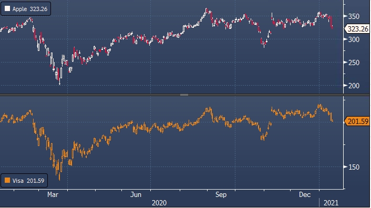This screenshot has height=208, width=371.
Task: Click the 350 label on Apple axis
Action: (354, 16)
